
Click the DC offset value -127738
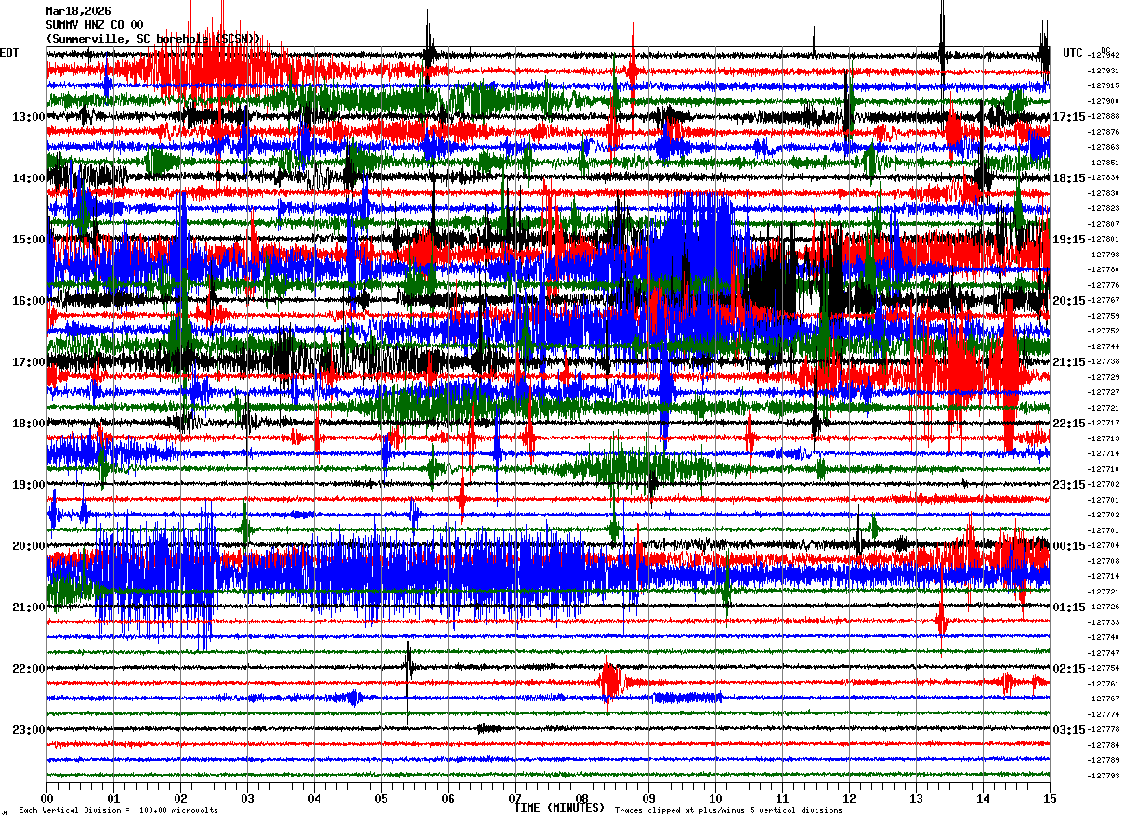[x=1104, y=362]
